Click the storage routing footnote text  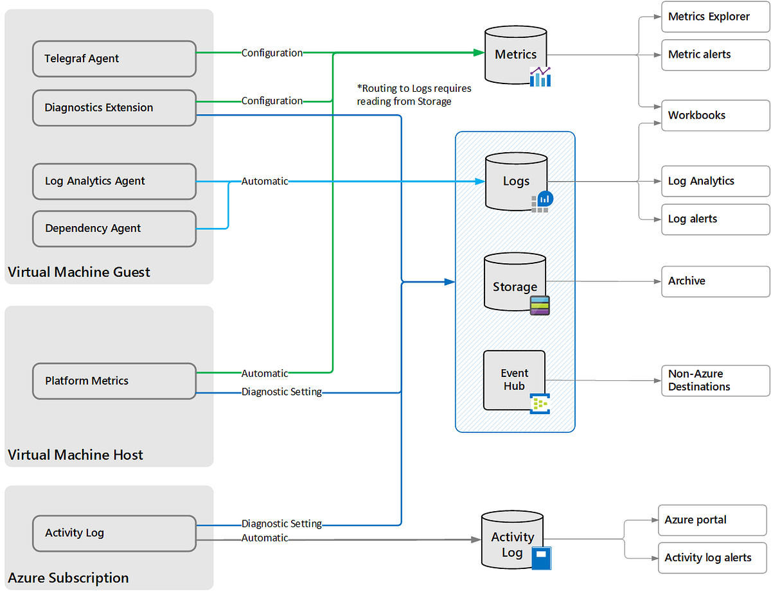(414, 94)
